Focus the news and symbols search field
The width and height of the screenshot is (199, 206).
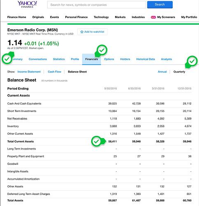click(x=97, y=5)
